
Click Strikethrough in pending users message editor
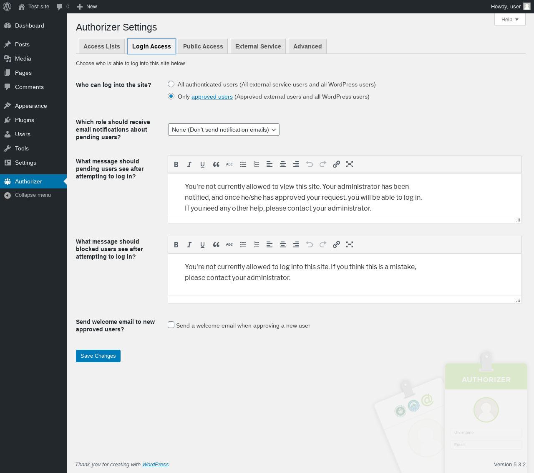229,164
